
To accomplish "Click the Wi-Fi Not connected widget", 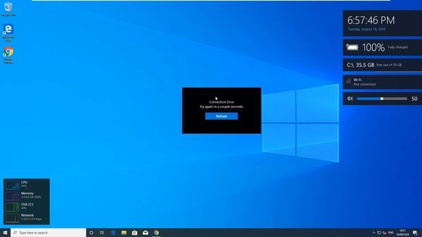I will coord(382,82).
